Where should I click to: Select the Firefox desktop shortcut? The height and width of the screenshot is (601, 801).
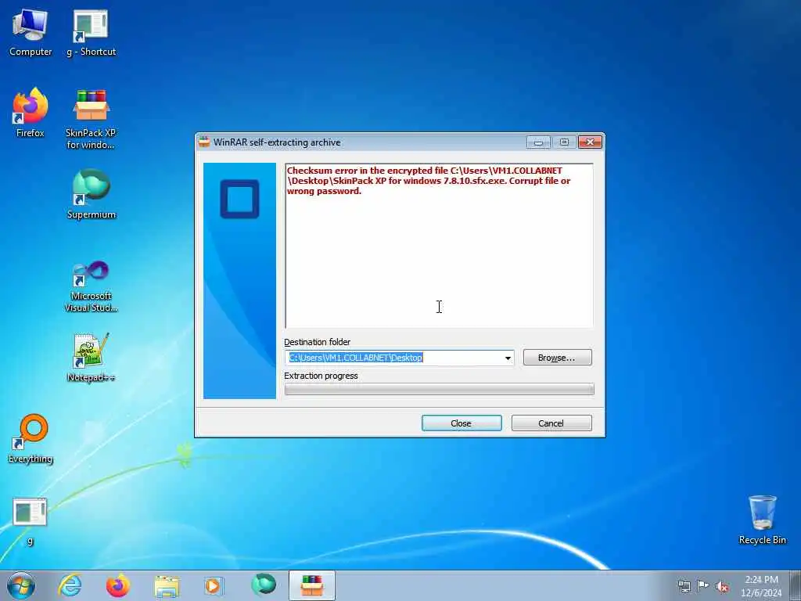[x=31, y=113]
